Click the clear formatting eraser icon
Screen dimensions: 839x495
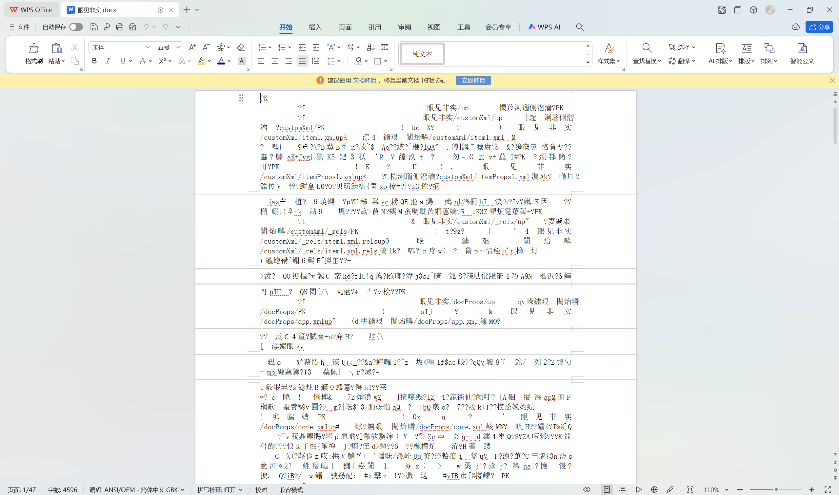pos(240,47)
